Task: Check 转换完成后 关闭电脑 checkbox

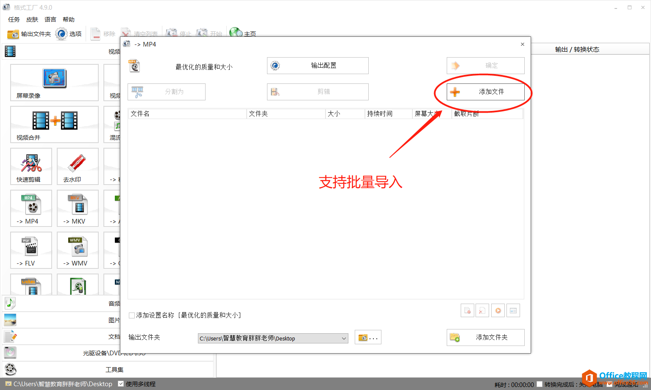Action: 540,384
